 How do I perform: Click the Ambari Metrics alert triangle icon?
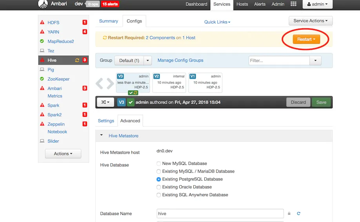tap(42, 88)
